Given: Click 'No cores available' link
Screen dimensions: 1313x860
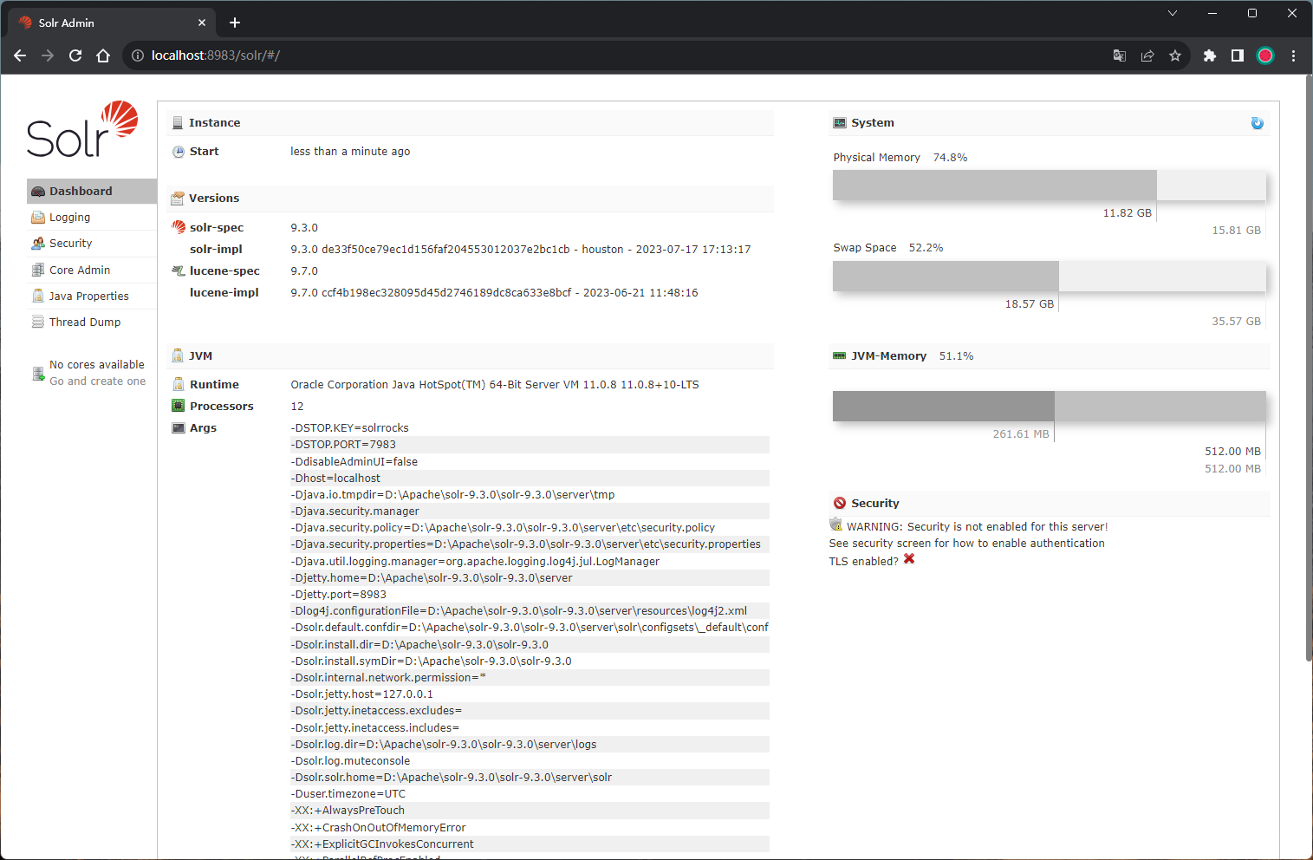Looking at the screenshot, I should pos(97,365).
